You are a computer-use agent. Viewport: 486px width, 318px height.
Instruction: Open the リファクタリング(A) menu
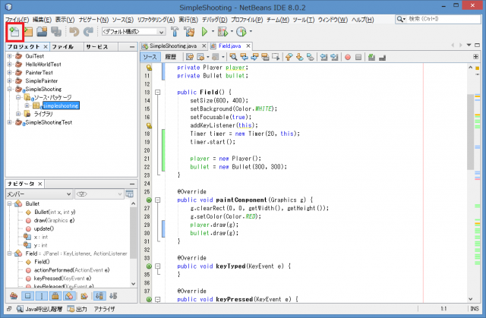[x=156, y=20]
